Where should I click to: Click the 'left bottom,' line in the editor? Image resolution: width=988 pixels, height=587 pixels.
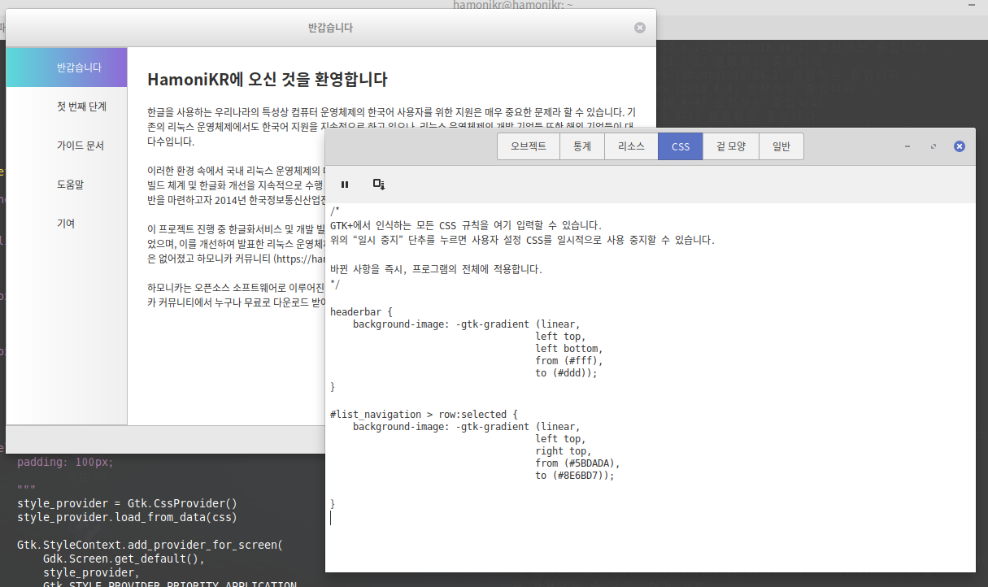[569, 349]
